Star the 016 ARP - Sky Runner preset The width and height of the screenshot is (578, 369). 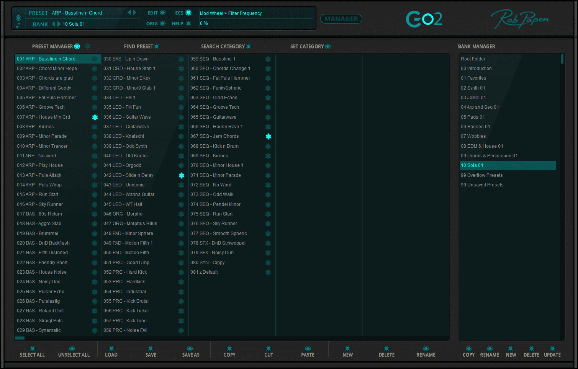click(x=95, y=204)
